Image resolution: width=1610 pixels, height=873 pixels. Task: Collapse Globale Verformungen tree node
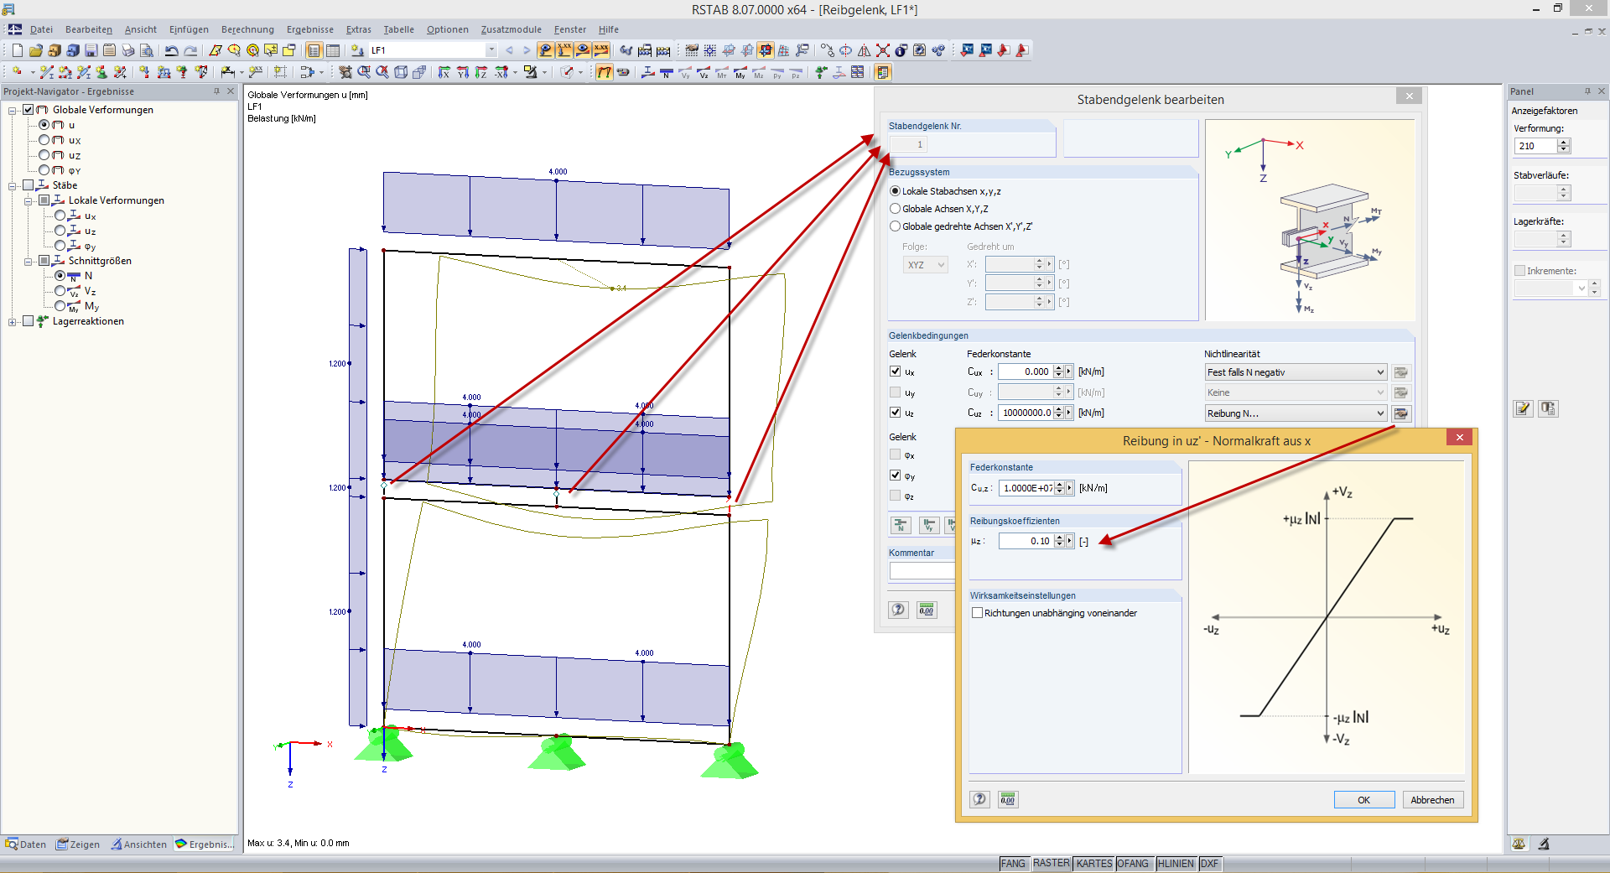[13, 110]
